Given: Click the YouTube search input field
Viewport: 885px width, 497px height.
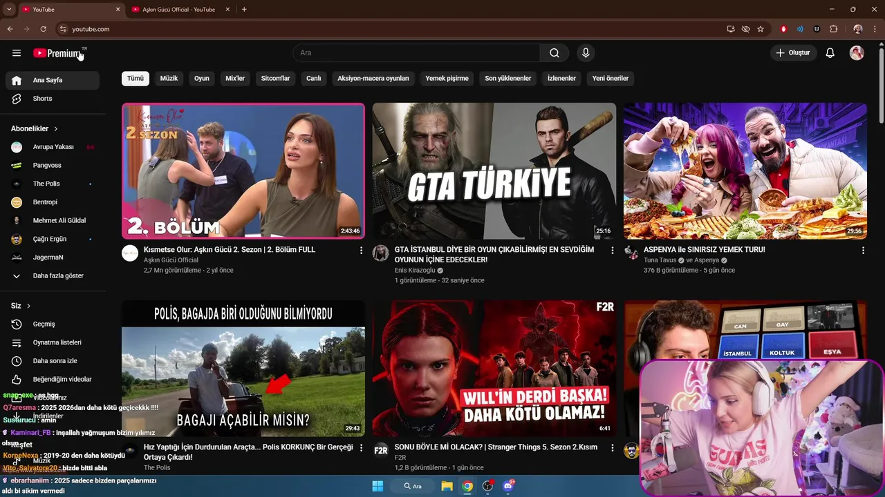Looking at the screenshot, I should pos(416,53).
